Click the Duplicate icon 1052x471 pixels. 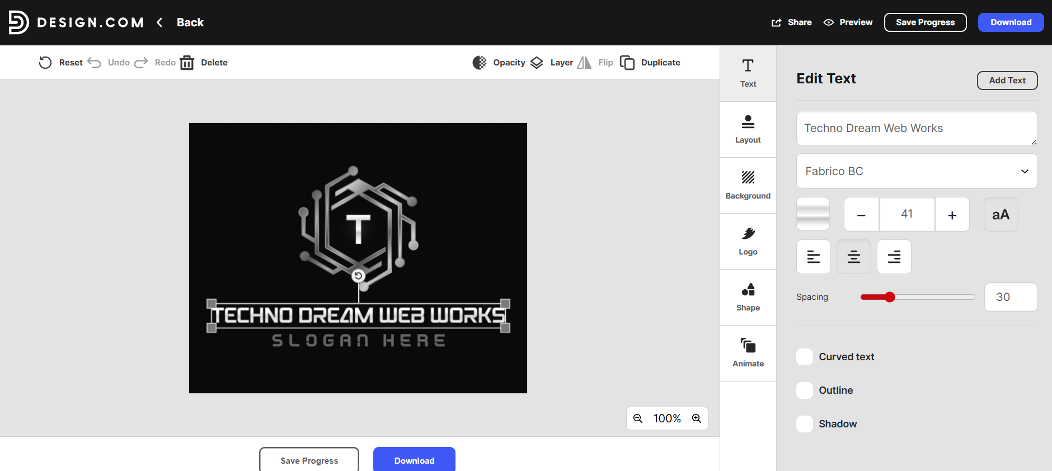point(627,63)
